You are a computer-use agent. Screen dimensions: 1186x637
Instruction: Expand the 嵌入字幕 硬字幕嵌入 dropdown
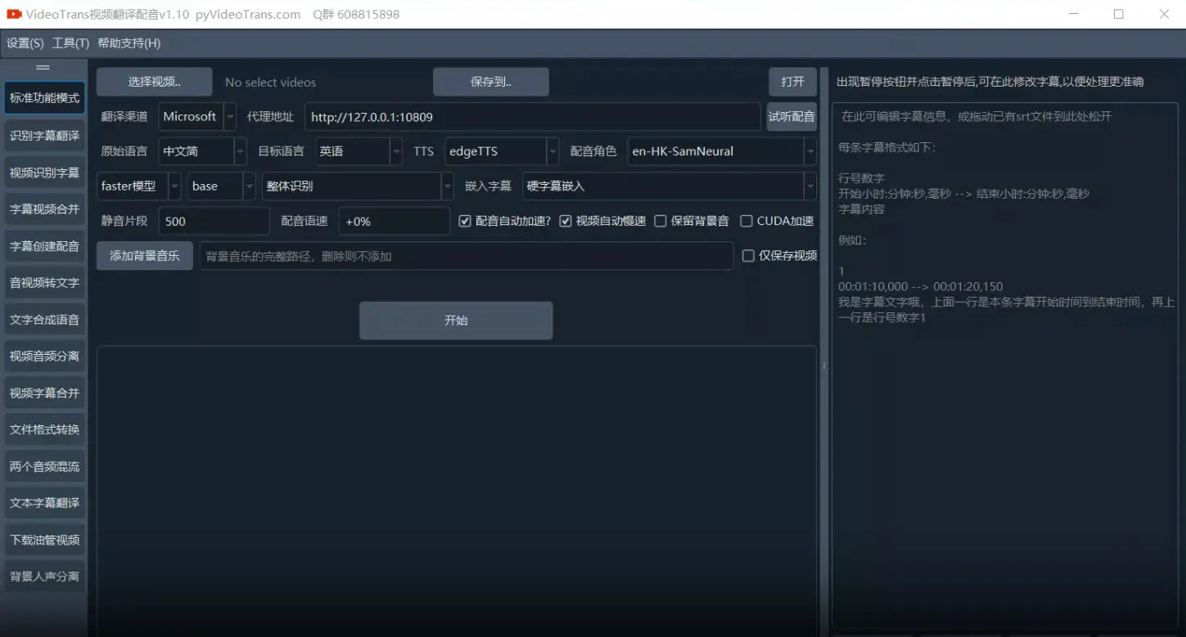tap(669, 186)
